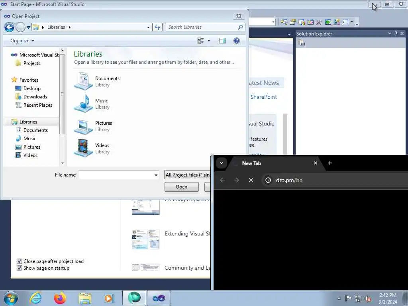Screen dimensions: 408x306
Task: Expand the File name combo box dropdown
Action: click(156, 175)
